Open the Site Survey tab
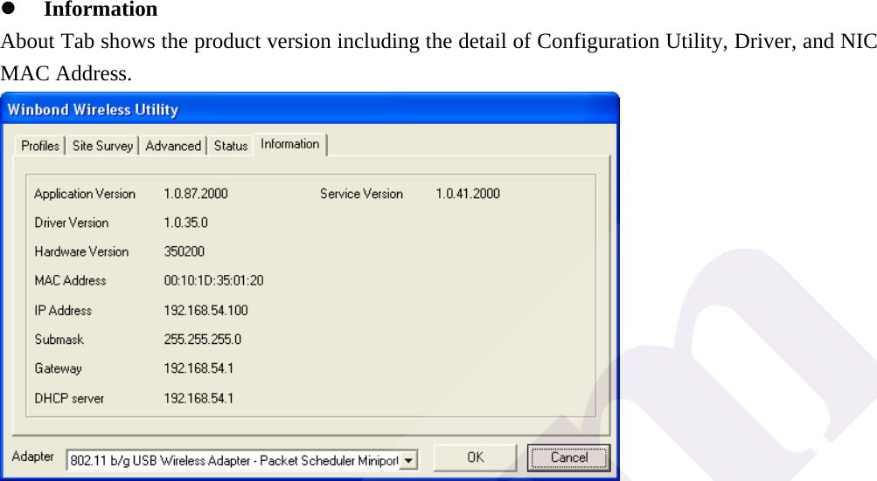Screen dimensions: 877x481 [x=102, y=146]
